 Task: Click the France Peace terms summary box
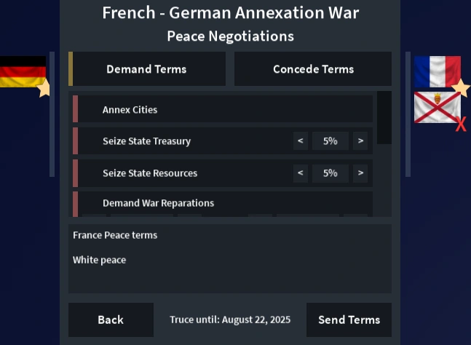230,258
